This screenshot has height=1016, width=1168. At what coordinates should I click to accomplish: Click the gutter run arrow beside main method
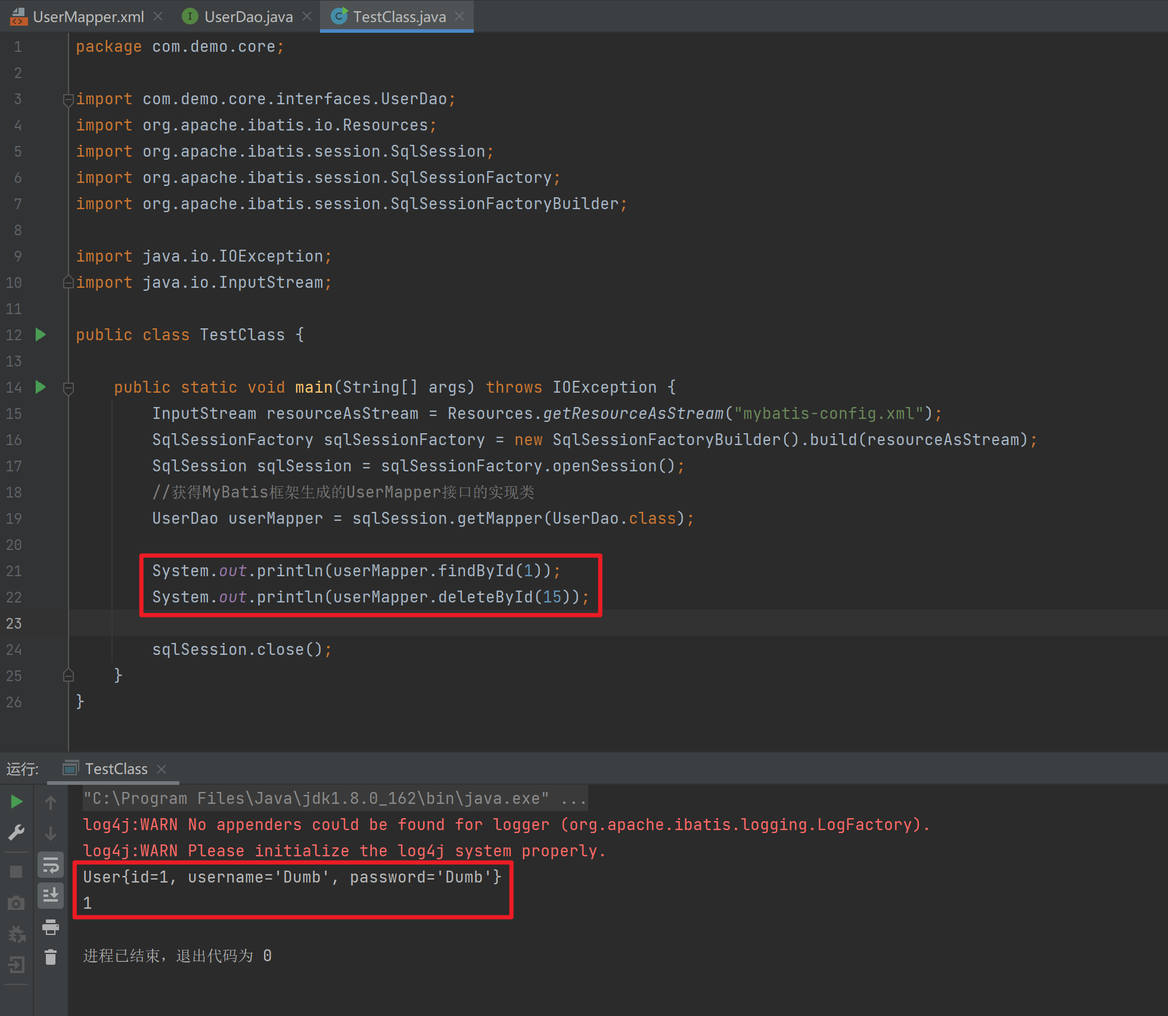[41, 387]
